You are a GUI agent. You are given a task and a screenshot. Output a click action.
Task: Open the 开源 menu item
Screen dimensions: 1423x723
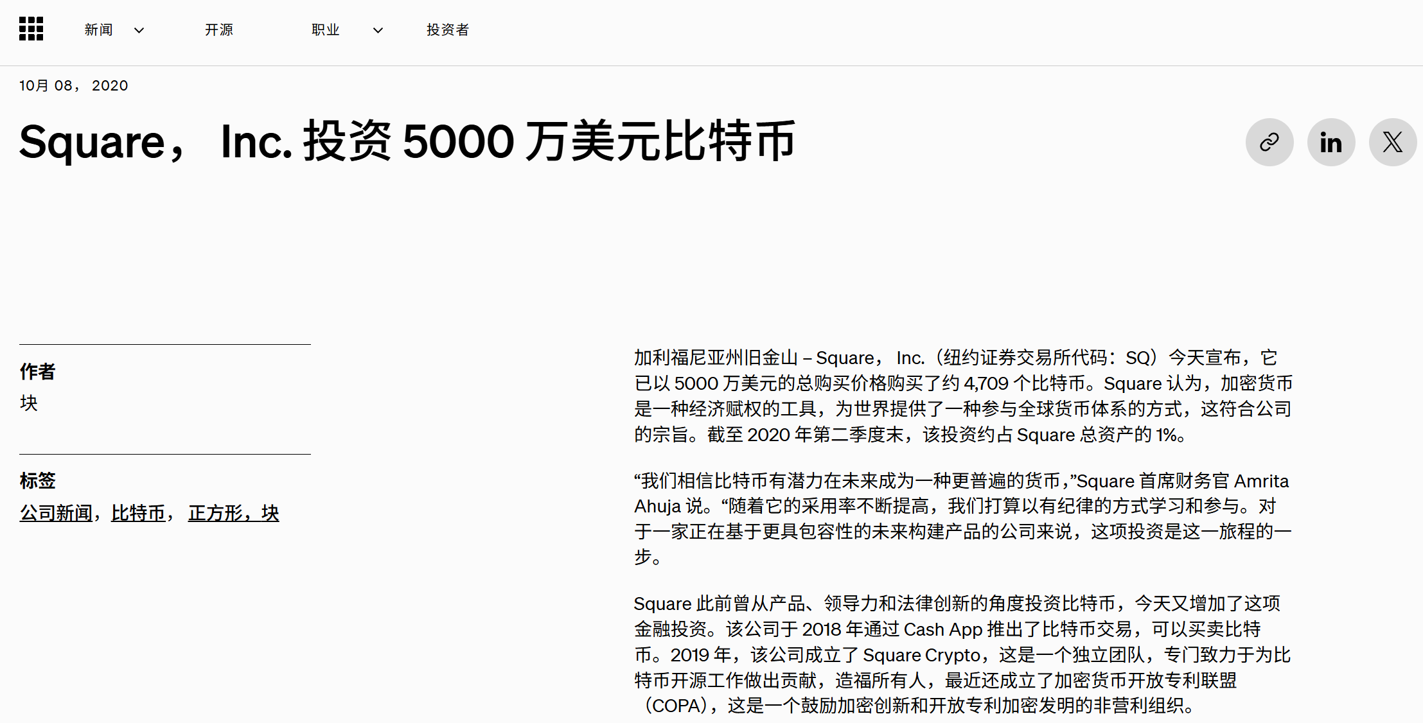click(218, 30)
